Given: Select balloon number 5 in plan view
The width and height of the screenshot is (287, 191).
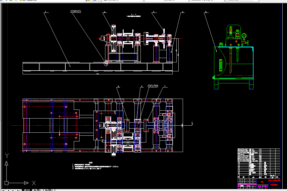Looking at the screenshot, I should [118, 86].
